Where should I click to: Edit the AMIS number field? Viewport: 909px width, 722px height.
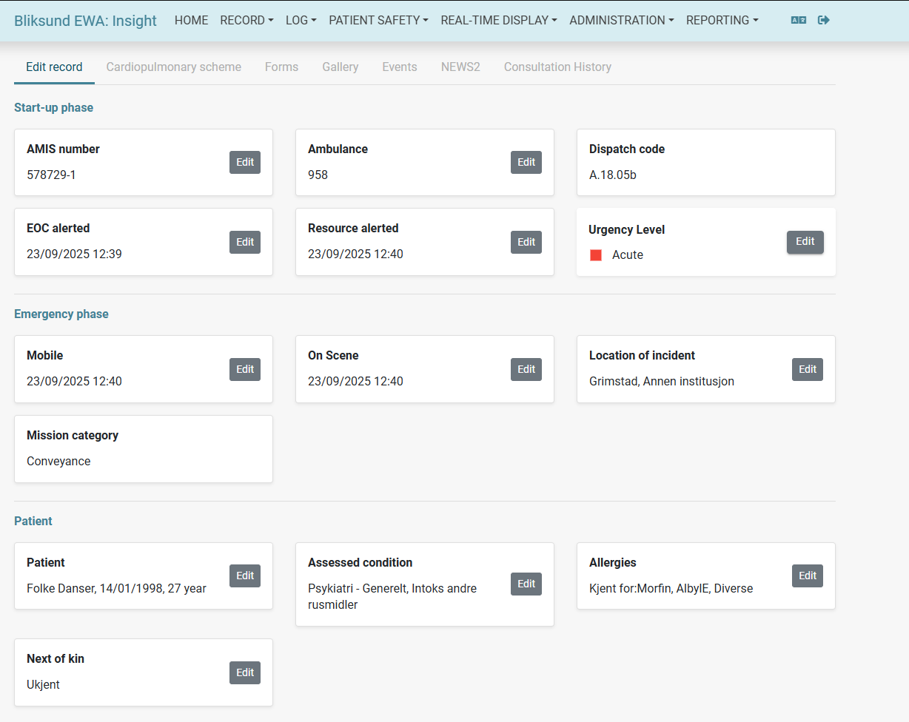[x=244, y=162]
